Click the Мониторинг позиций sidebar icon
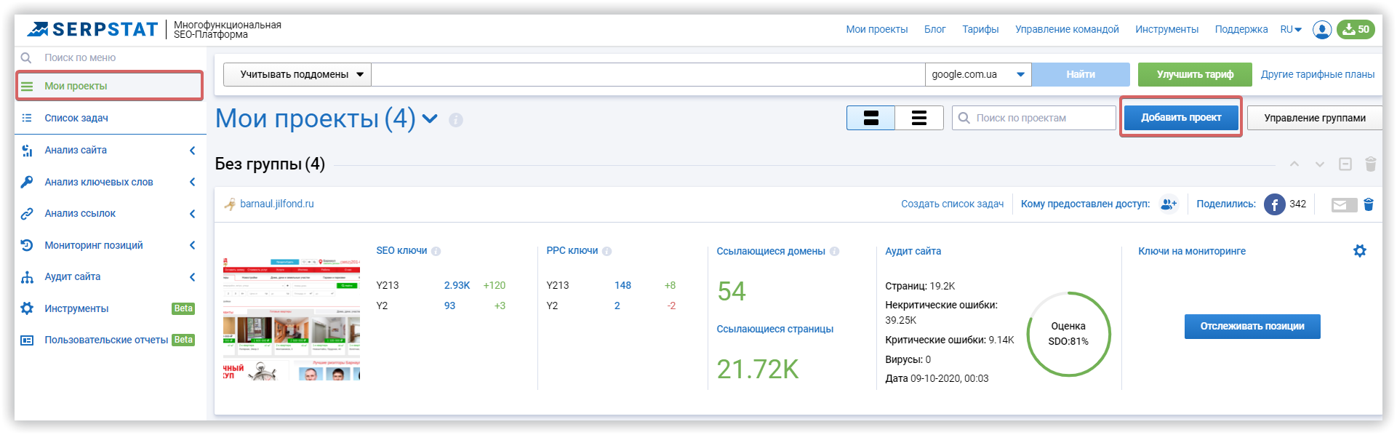 [x=27, y=245]
